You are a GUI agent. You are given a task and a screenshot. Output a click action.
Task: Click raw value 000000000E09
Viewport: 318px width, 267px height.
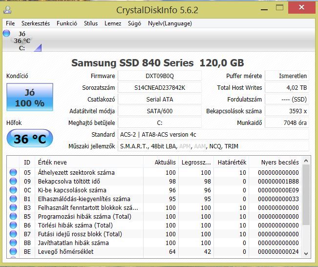coord(278,190)
